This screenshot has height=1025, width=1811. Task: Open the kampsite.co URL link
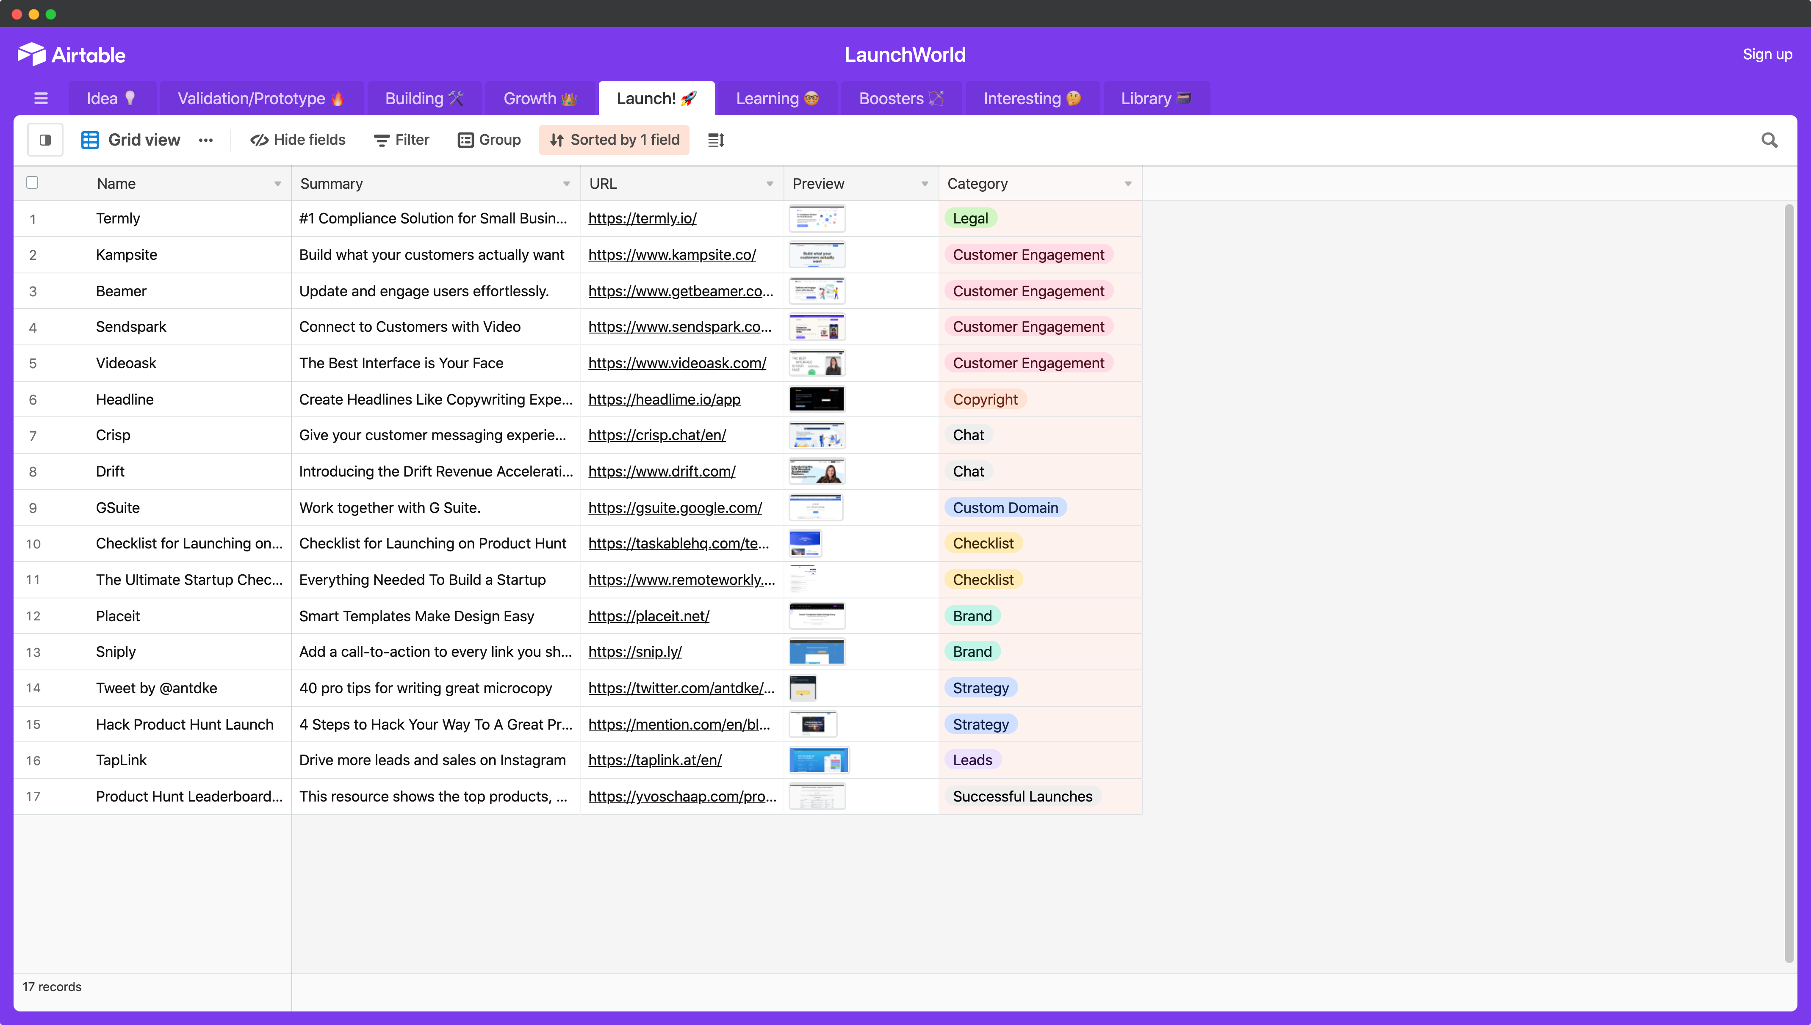tap(672, 255)
